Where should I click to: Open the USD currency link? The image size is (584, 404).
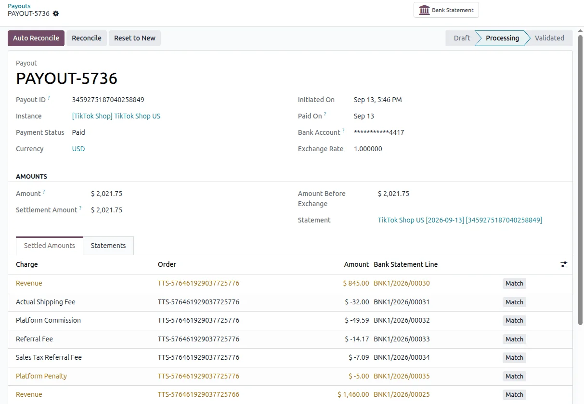tap(78, 149)
